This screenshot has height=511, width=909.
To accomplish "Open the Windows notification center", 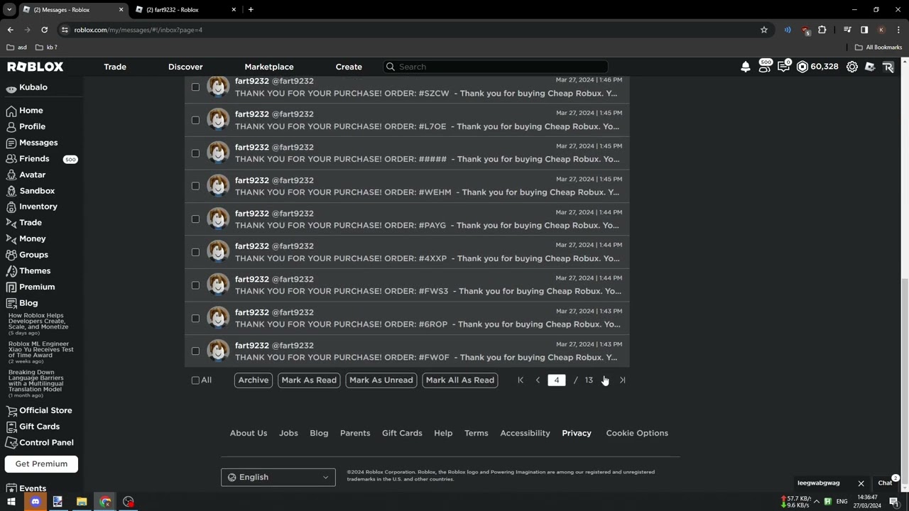I will coord(894,502).
